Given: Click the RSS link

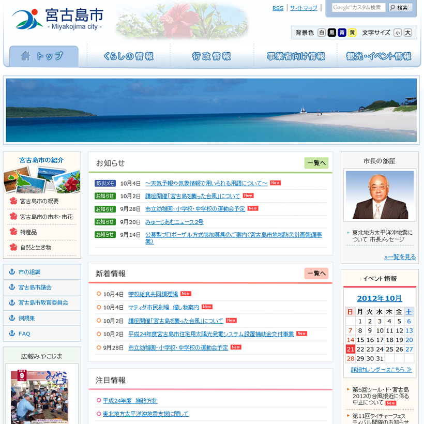Looking at the screenshot, I should [x=278, y=8].
